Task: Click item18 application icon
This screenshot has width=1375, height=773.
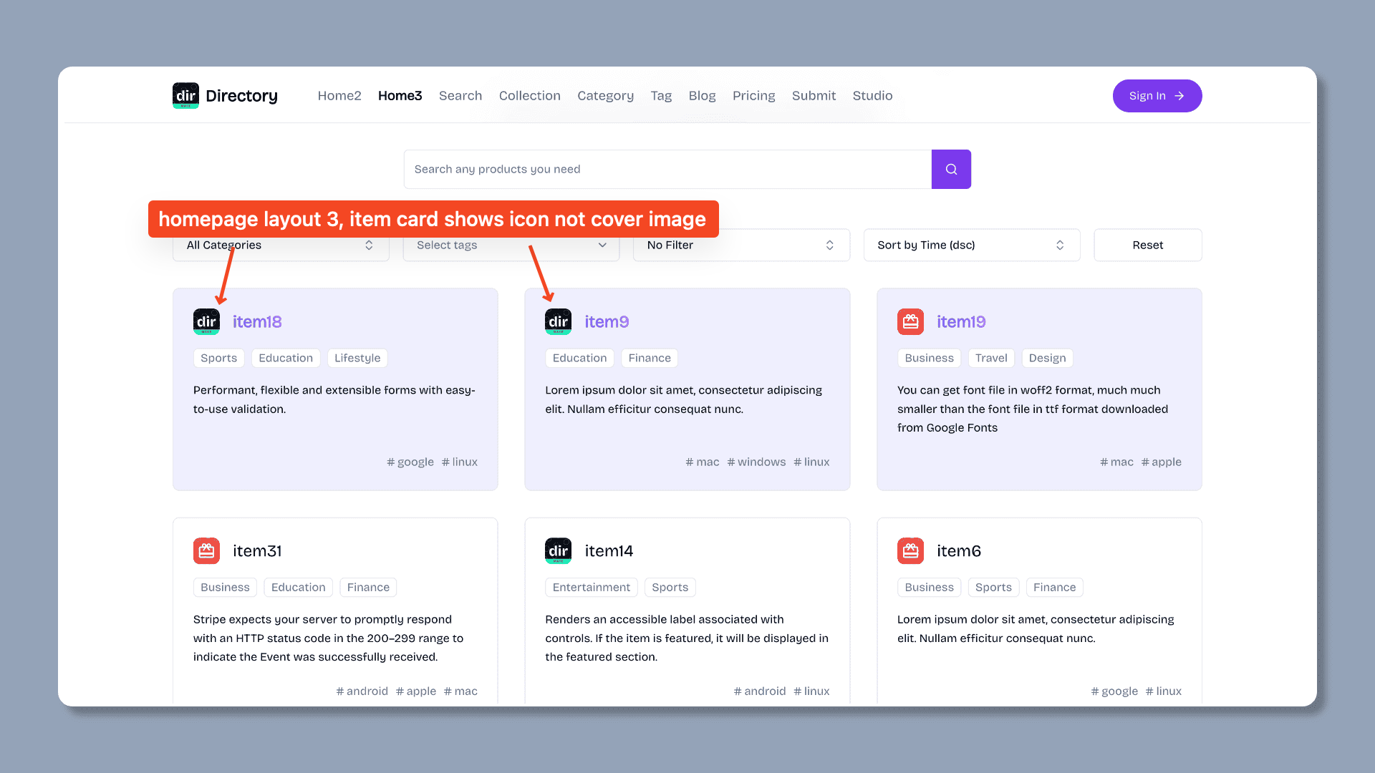Action: pos(207,321)
